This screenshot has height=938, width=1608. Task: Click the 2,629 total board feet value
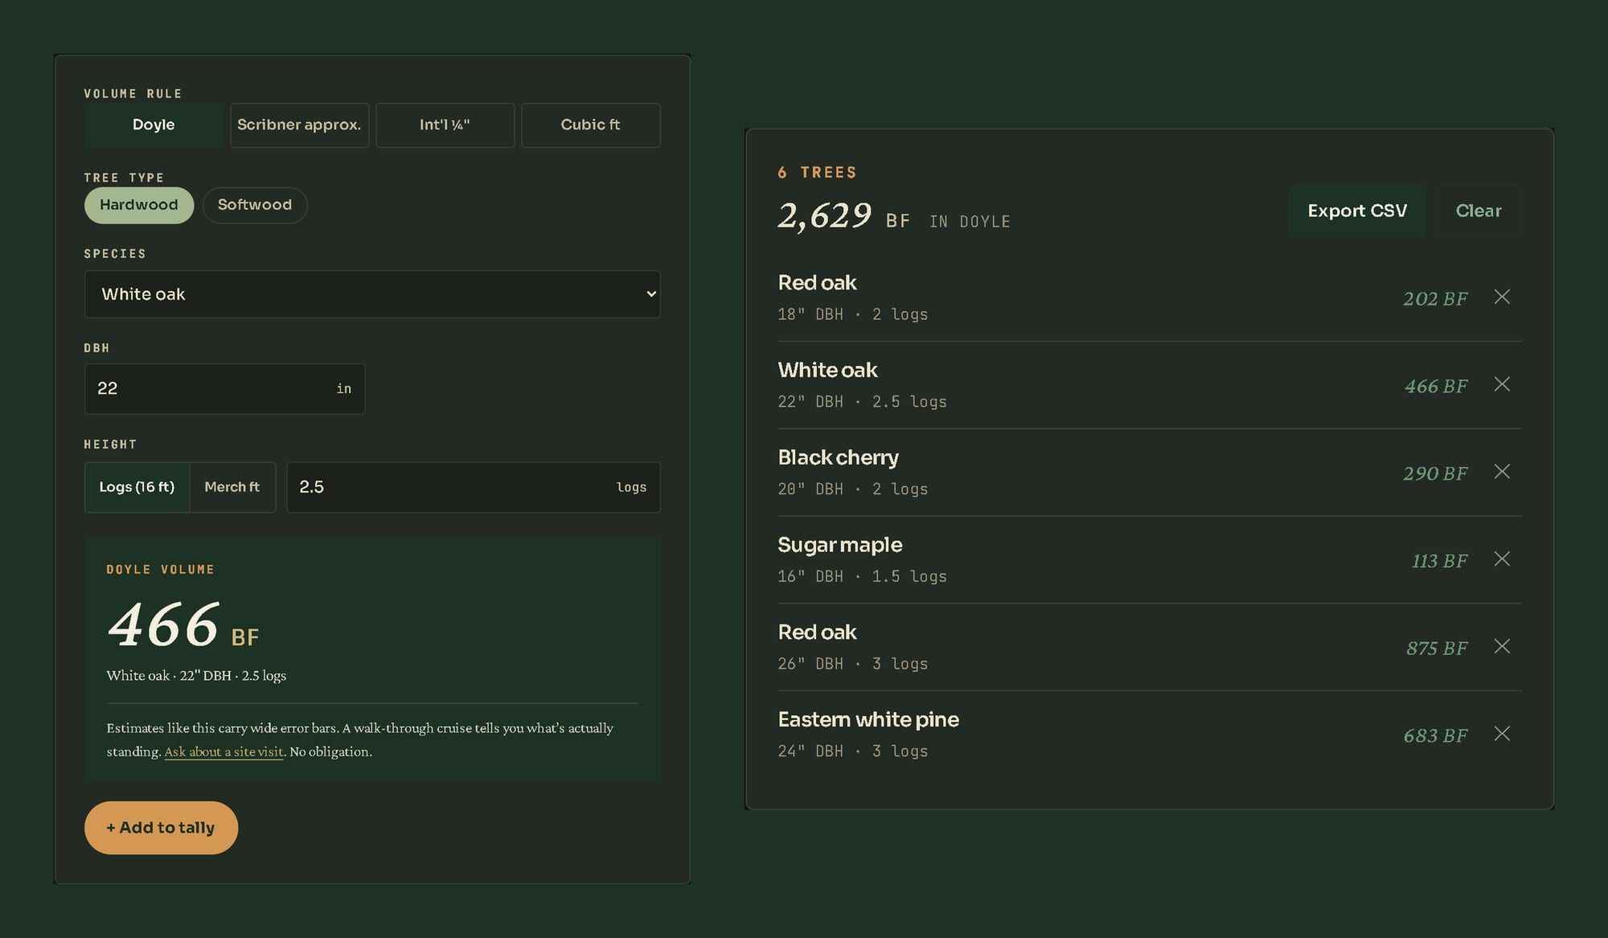(824, 216)
